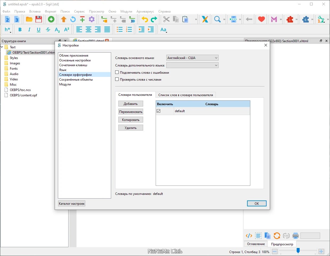Switch to 'Список слов в словаре пользователя' tab
330x256 pixels.
[x=186, y=95]
